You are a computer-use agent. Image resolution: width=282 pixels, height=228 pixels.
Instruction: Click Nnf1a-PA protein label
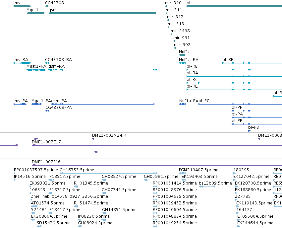(189, 101)
